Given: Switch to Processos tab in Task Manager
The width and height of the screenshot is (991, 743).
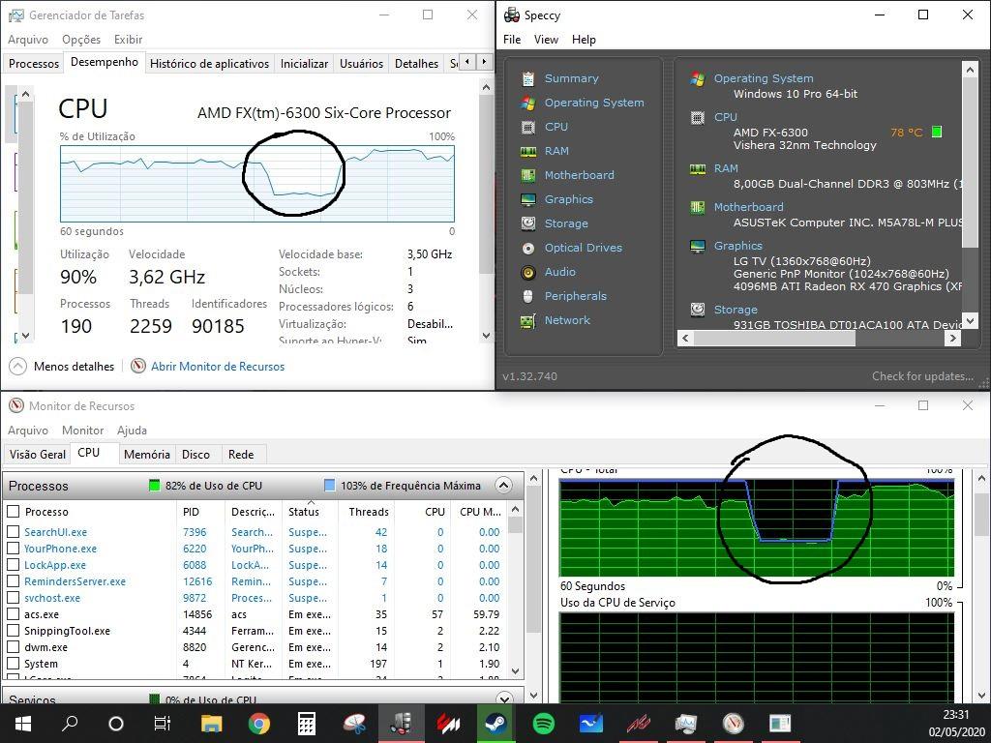Looking at the screenshot, I should [x=34, y=63].
